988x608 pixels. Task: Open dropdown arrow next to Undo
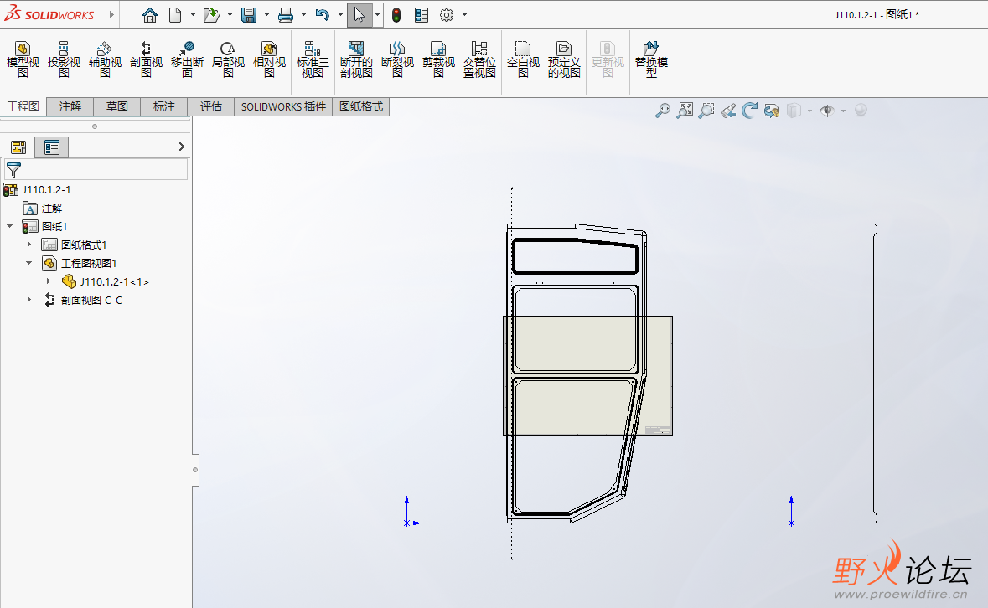(340, 15)
